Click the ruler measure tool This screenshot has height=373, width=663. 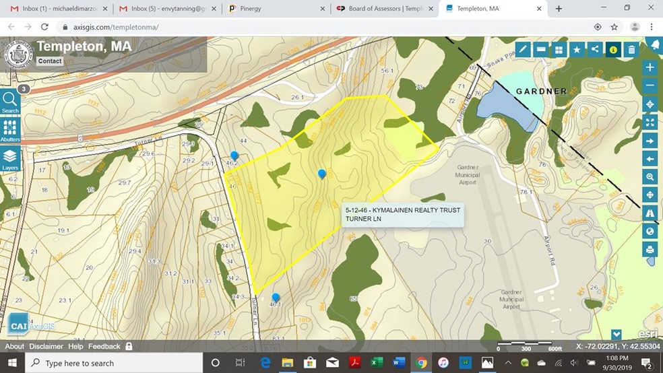540,49
